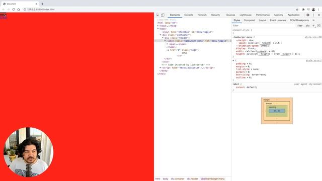Expand the script text/javascript node
The height and width of the screenshot is (181, 322).
pyautogui.click(x=160, y=68)
